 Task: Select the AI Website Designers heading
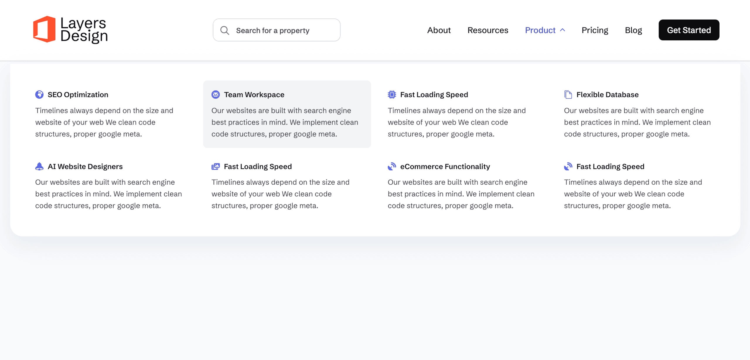pos(85,166)
